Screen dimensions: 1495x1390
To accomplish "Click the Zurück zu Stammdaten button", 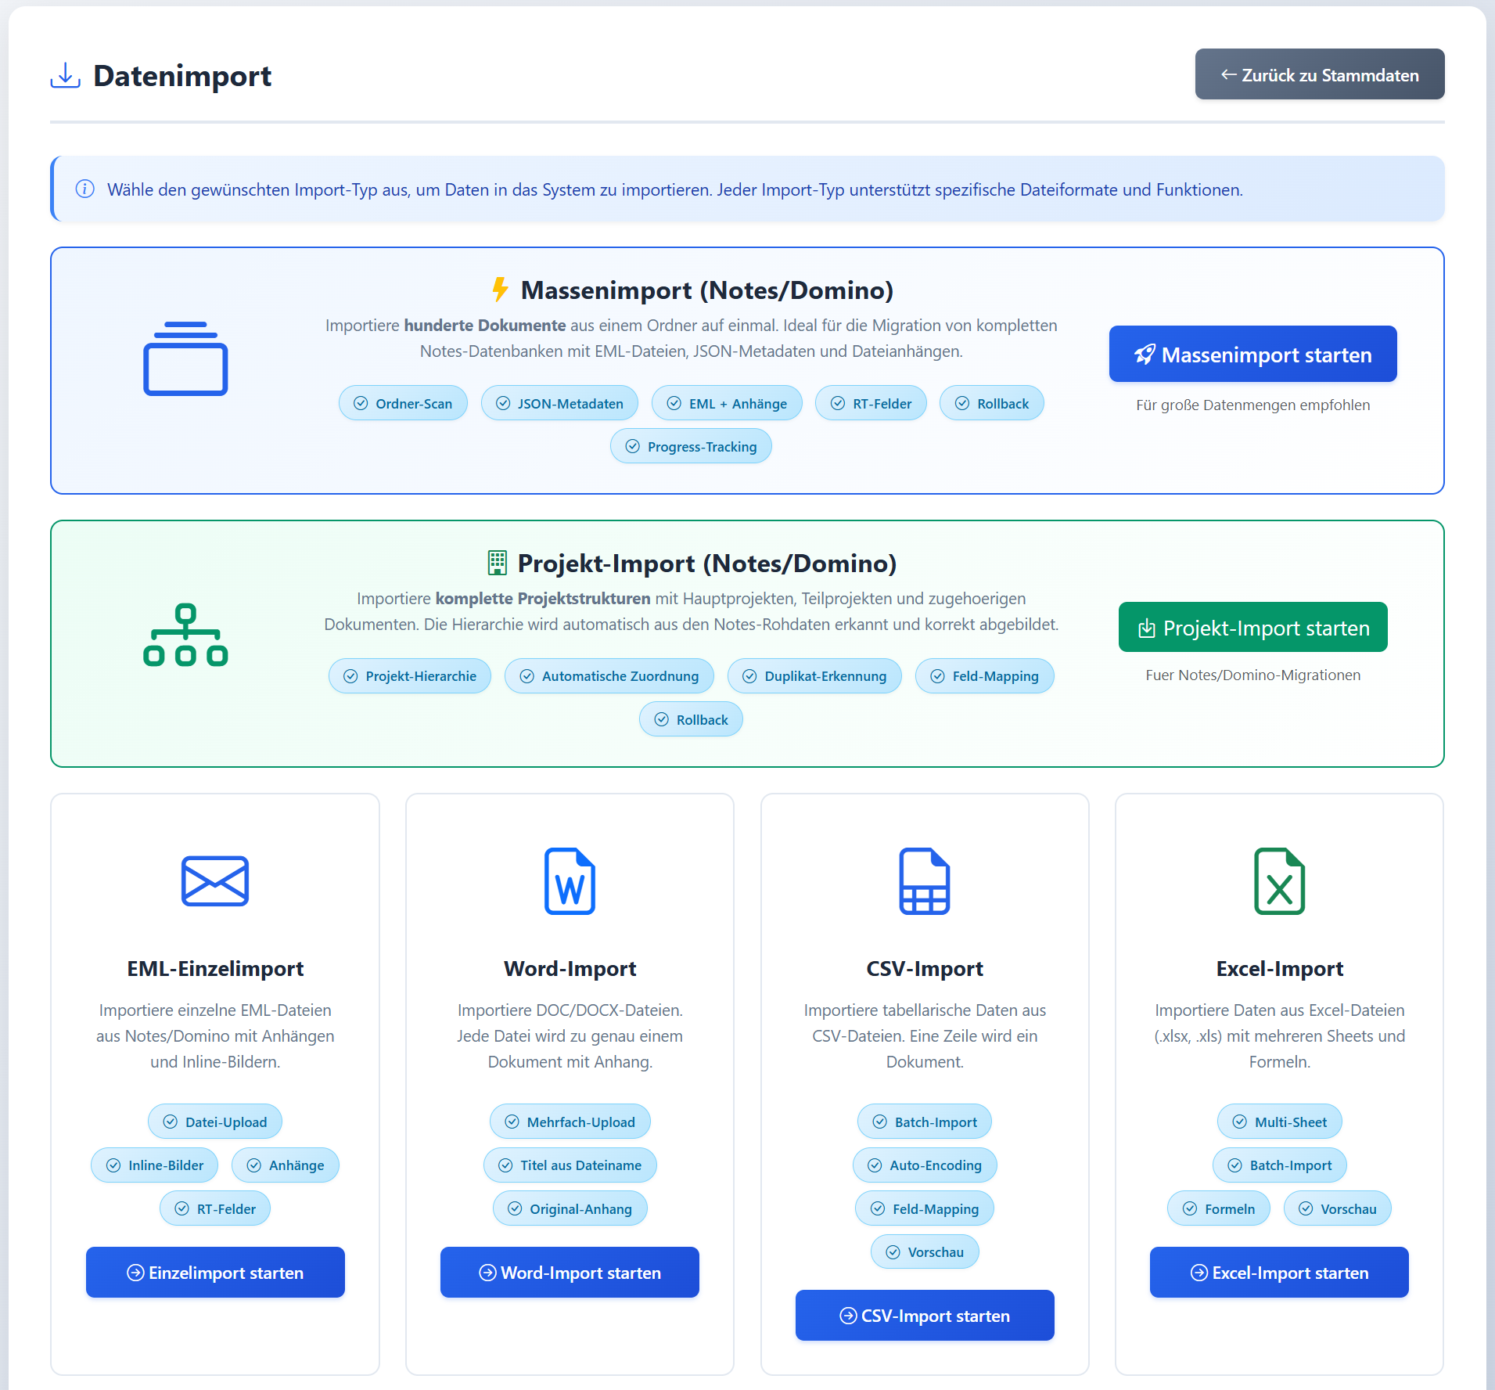I will [1319, 74].
